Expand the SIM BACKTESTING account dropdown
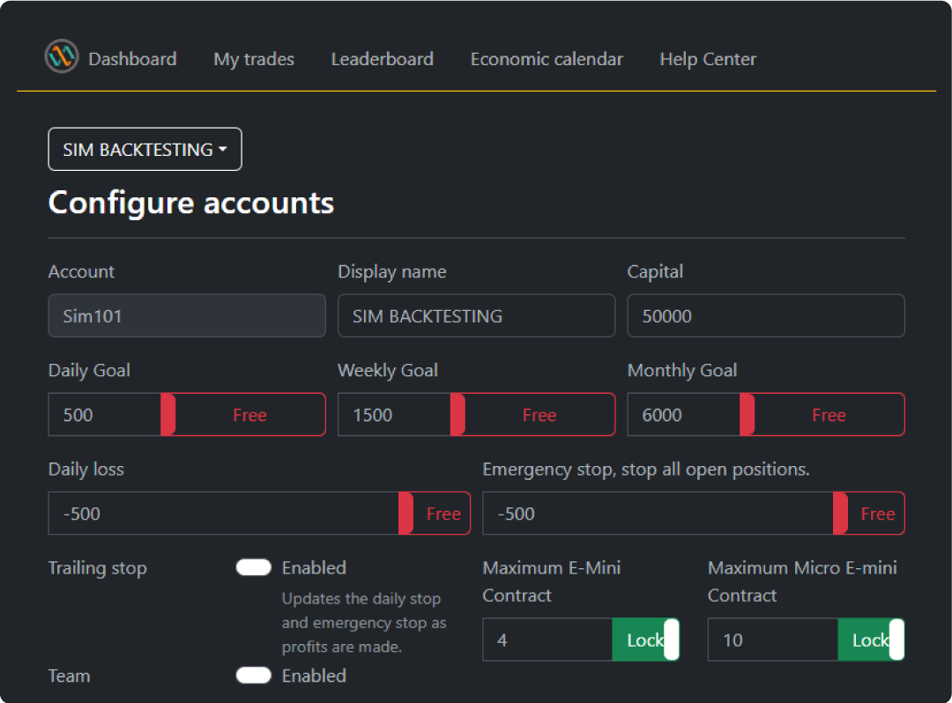The width and height of the screenshot is (952, 703). point(145,149)
